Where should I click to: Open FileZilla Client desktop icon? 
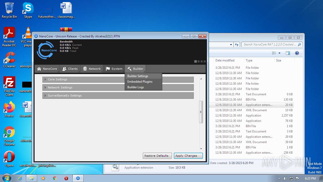tap(9, 86)
